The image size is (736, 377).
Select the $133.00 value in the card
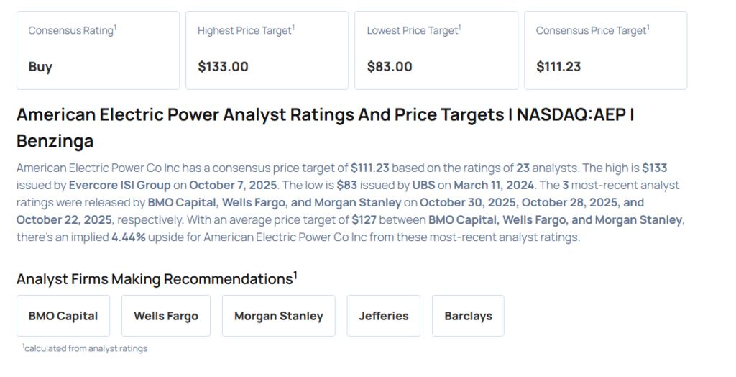coord(223,67)
